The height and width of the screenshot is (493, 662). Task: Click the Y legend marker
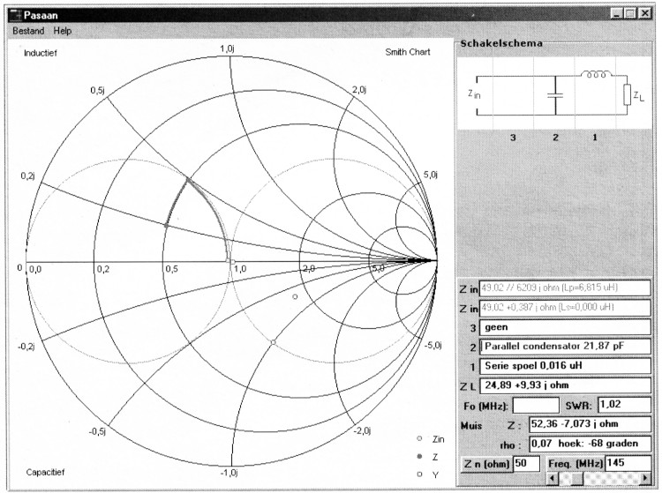click(x=419, y=474)
